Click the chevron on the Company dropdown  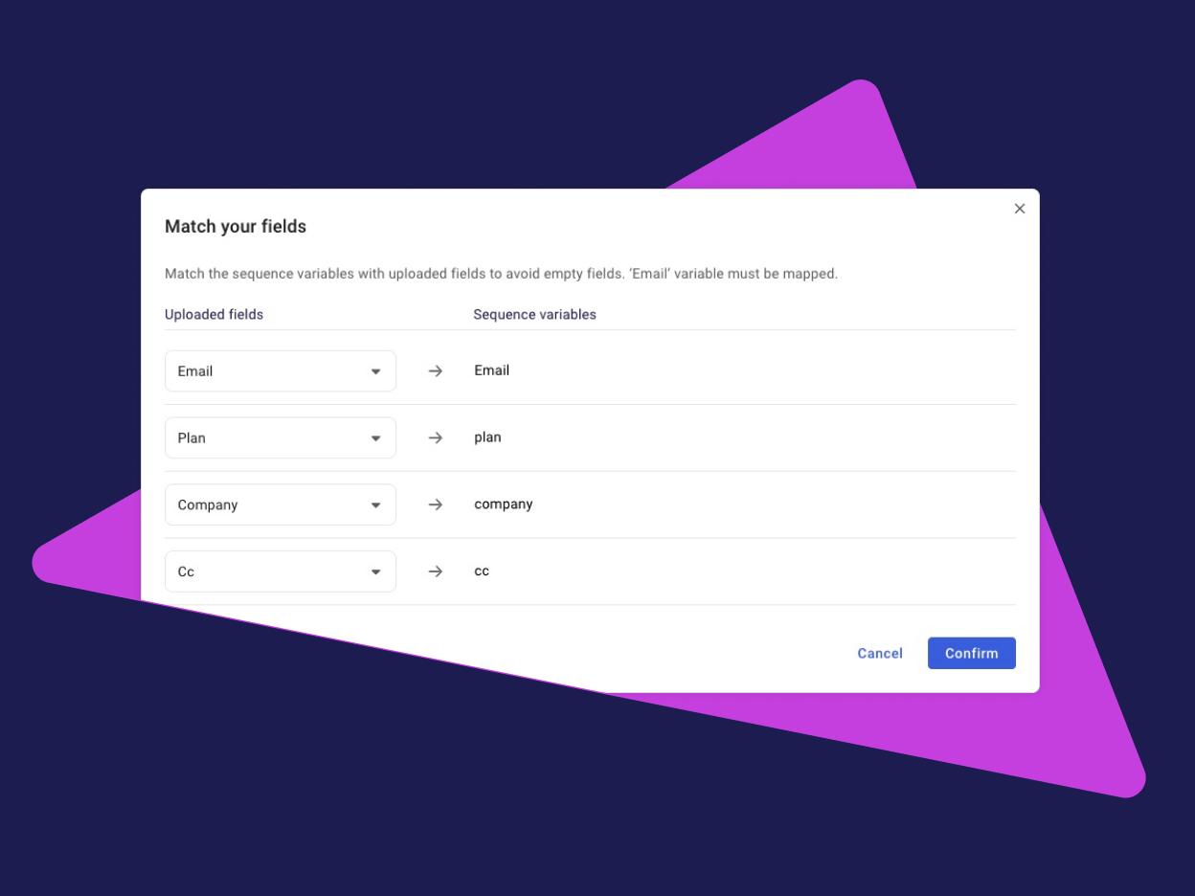(x=375, y=504)
